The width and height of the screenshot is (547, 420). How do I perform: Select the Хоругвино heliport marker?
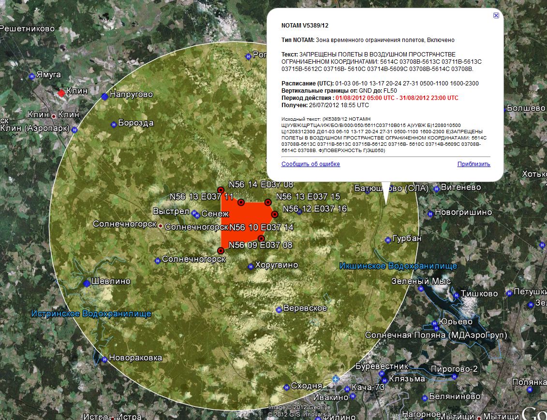tap(251, 266)
